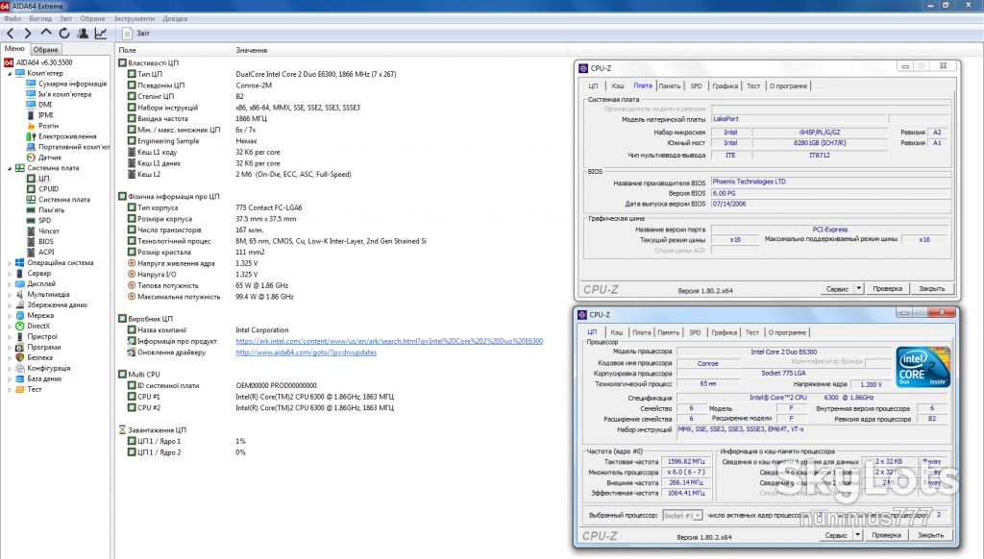
Task: Open the Вигляд menu
Action: tap(40, 18)
